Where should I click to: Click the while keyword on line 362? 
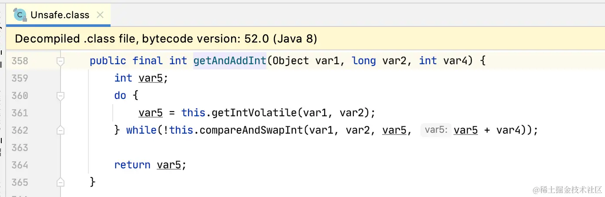[x=141, y=130]
